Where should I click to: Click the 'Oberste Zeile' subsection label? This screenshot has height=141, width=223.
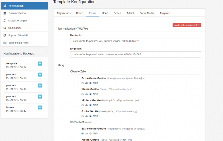pos(78,71)
